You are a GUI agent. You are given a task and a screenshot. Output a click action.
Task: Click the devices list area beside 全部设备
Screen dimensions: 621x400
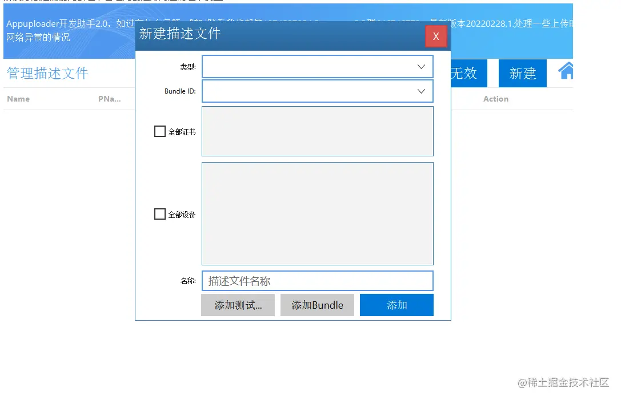click(318, 213)
